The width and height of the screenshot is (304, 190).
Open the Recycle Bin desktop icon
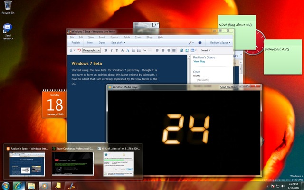pos(8,8)
